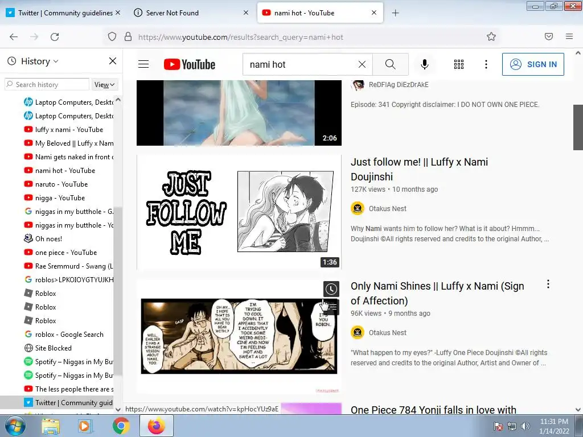
Task: Open 'roblox - Google Search' history entry
Action: coord(69,335)
